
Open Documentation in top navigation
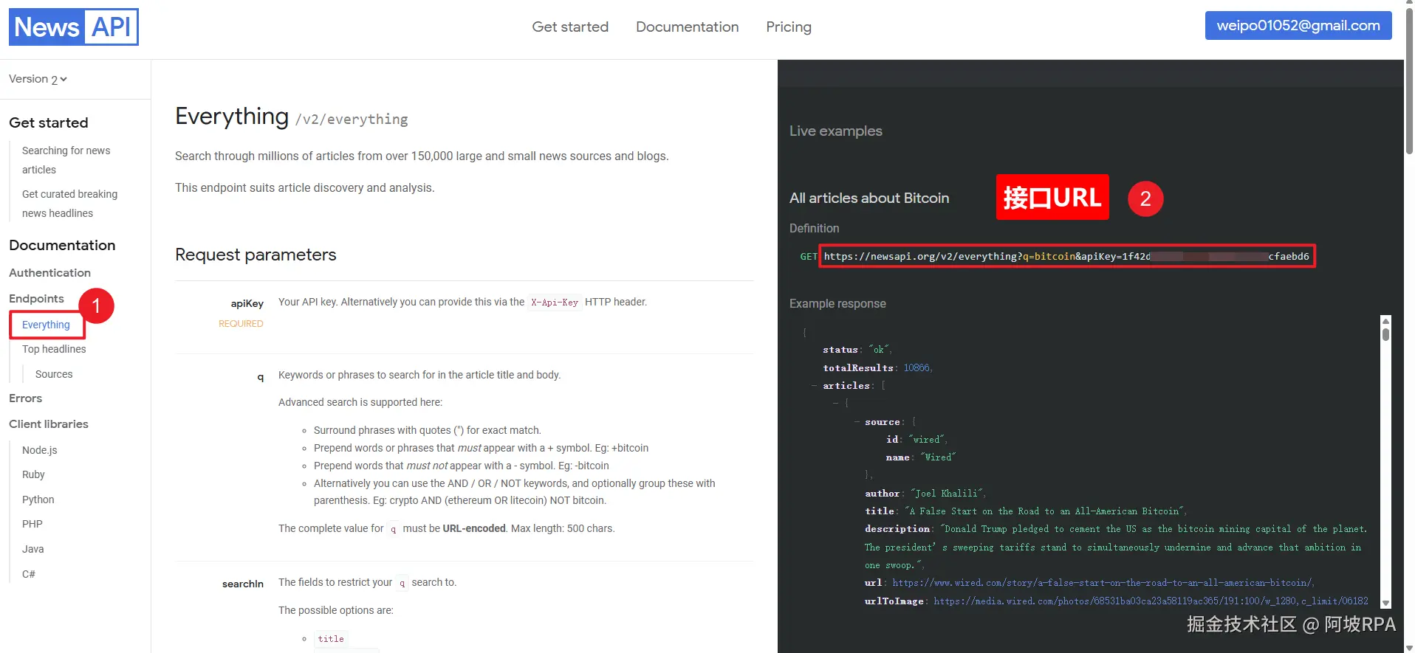[687, 27]
